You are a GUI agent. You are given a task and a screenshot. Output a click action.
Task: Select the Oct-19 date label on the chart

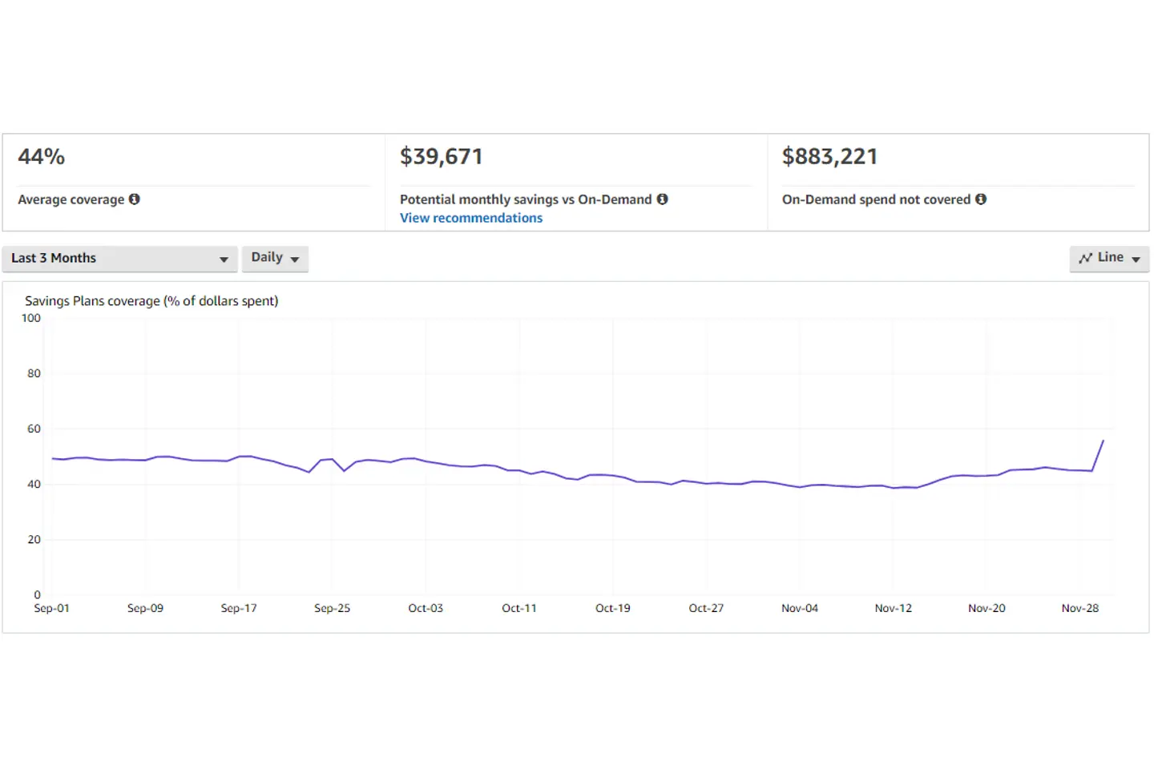point(612,609)
